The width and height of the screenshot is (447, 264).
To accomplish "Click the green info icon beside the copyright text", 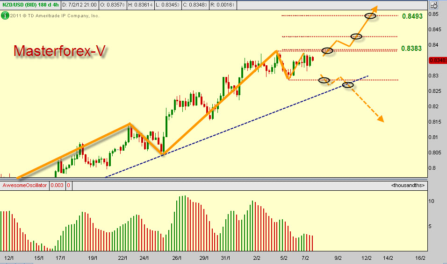I will click(4, 15).
